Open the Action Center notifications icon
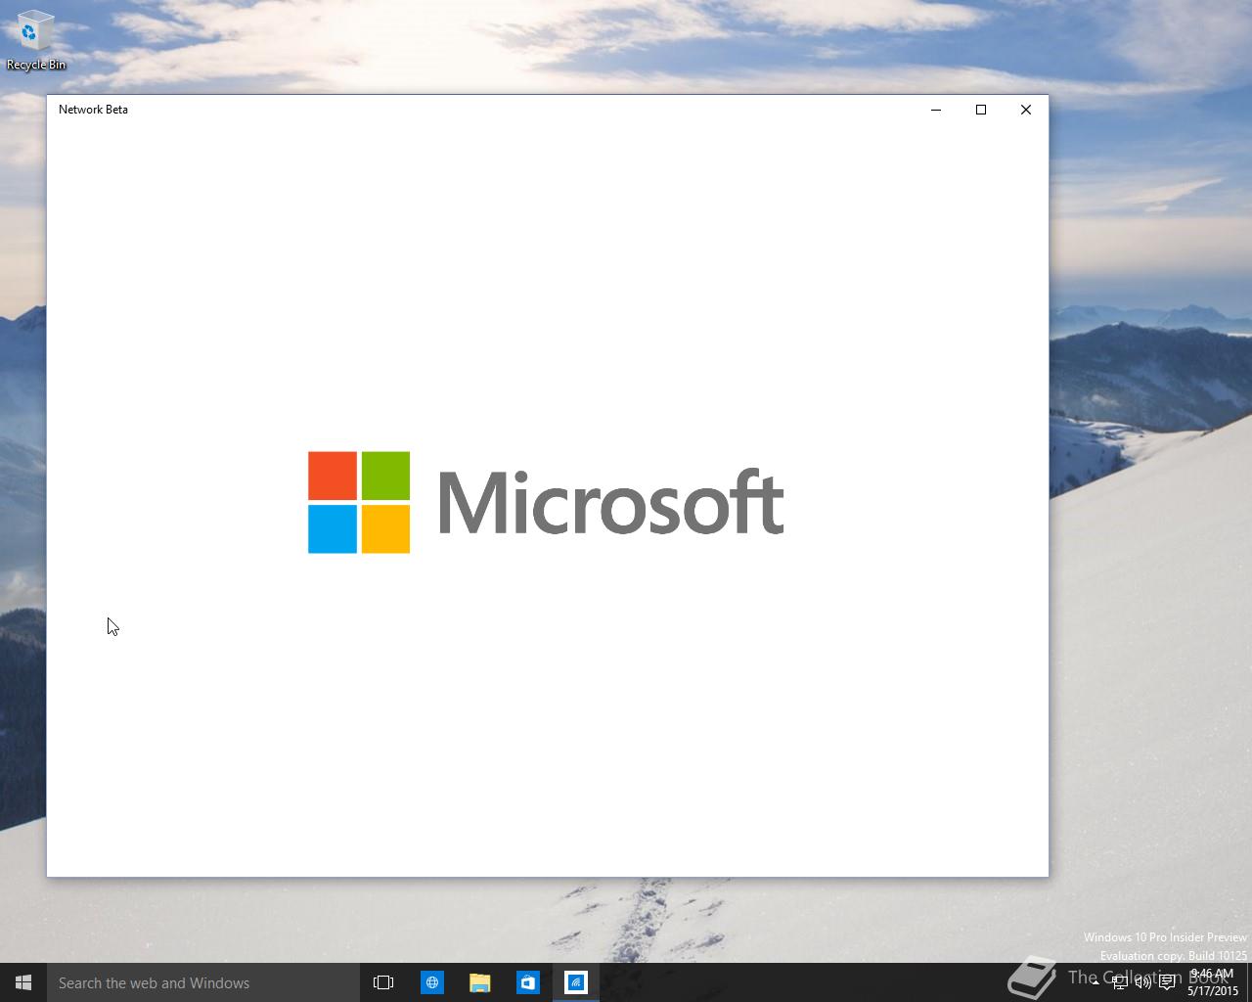1252x1002 pixels. [x=1167, y=982]
